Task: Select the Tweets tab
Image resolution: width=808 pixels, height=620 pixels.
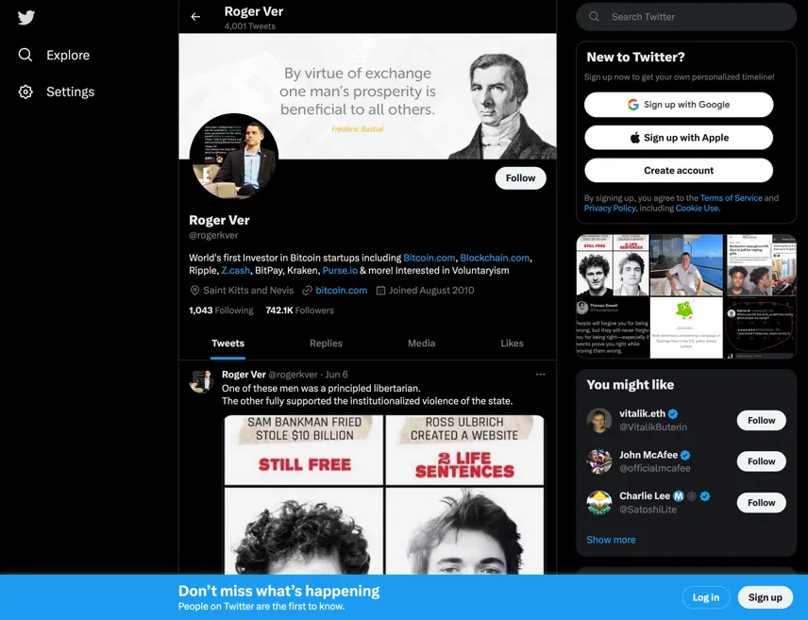Action: click(x=227, y=344)
